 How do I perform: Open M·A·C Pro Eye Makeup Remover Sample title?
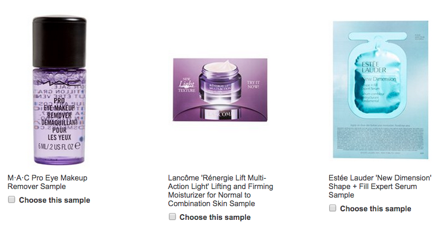coord(48,182)
